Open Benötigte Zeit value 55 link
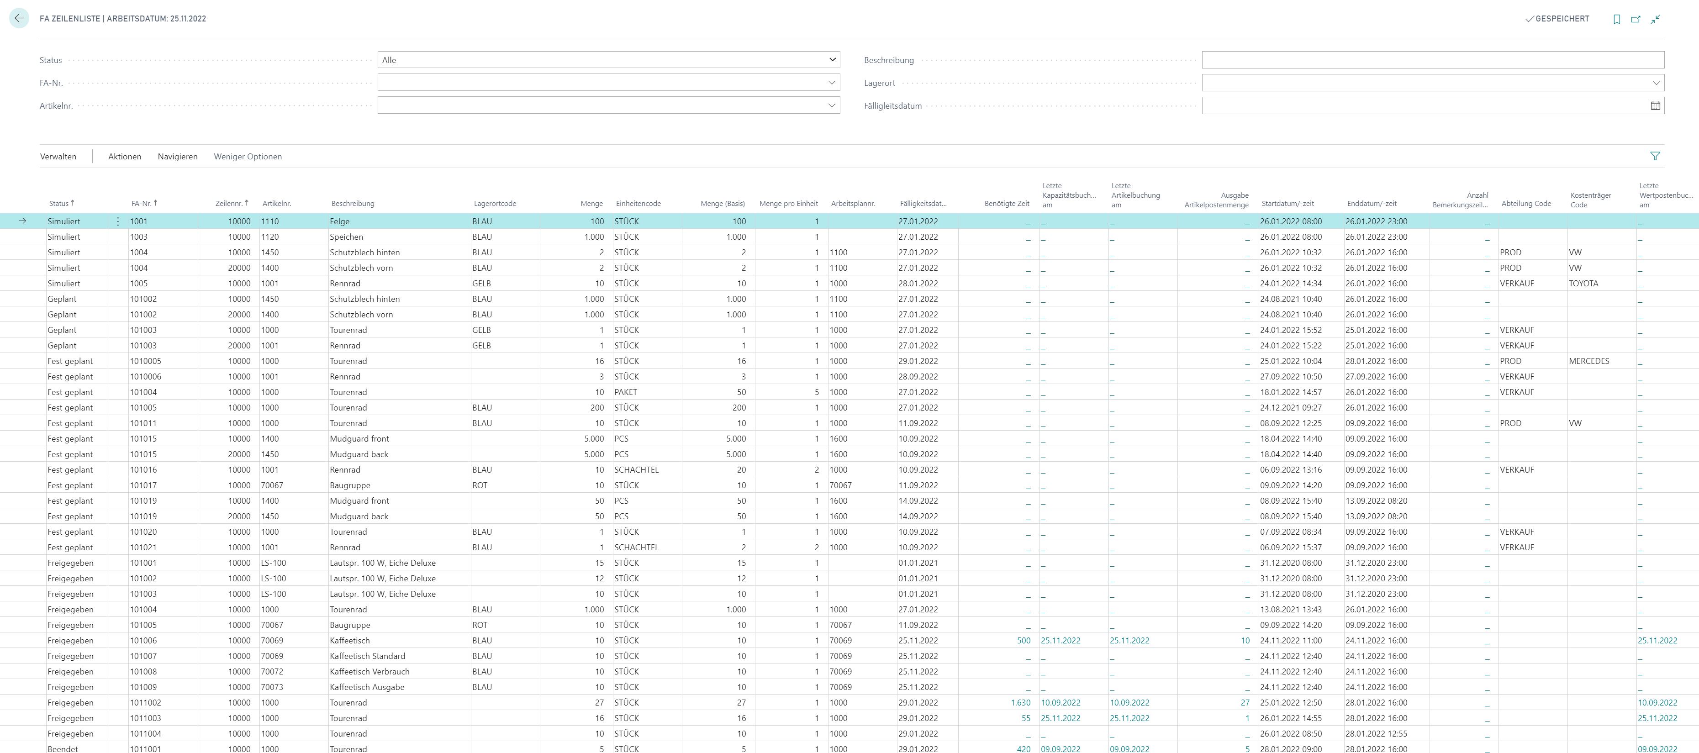The image size is (1699, 753). coord(1026,719)
